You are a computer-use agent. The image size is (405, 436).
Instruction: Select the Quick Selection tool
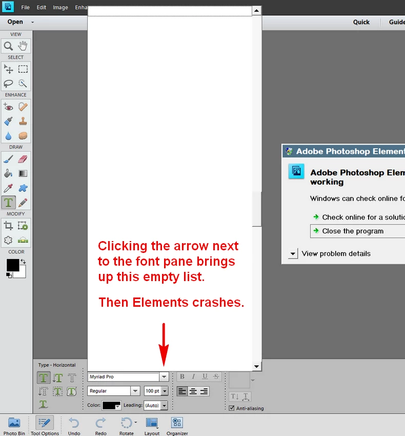(23, 84)
